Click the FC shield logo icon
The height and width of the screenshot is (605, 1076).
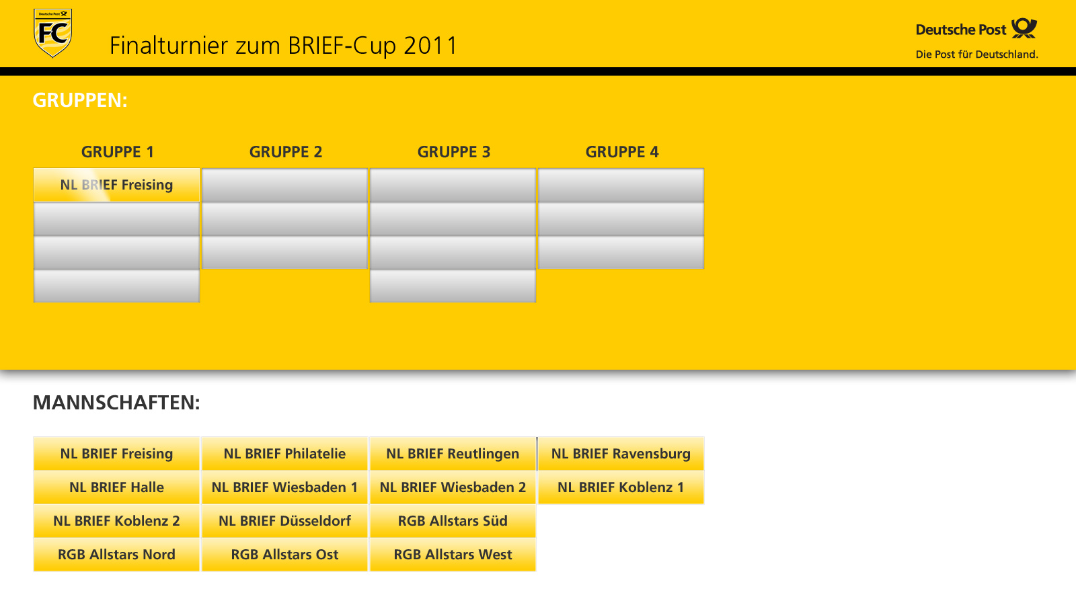(x=53, y=33)
